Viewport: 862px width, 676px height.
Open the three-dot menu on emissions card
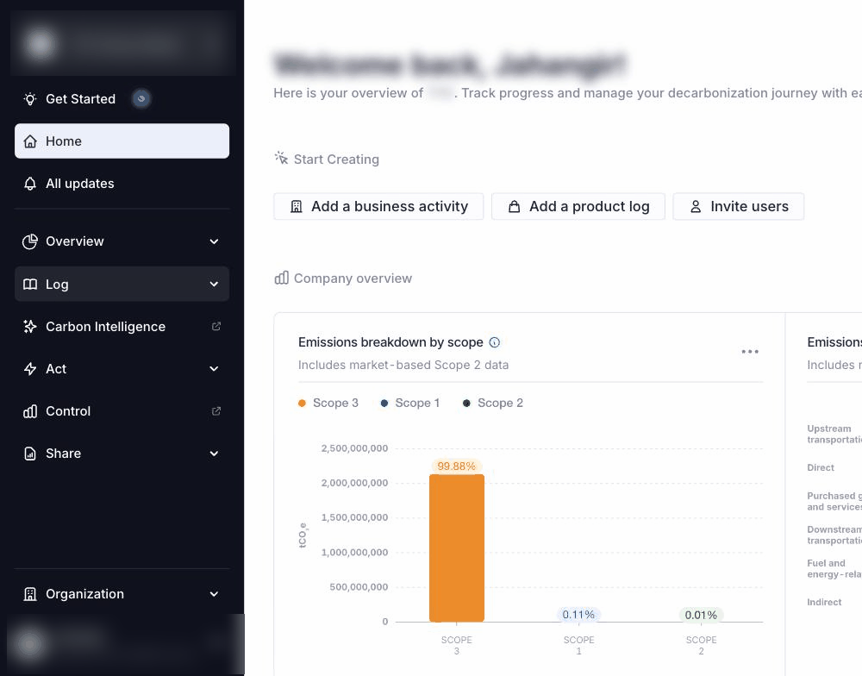coord(750,352)
